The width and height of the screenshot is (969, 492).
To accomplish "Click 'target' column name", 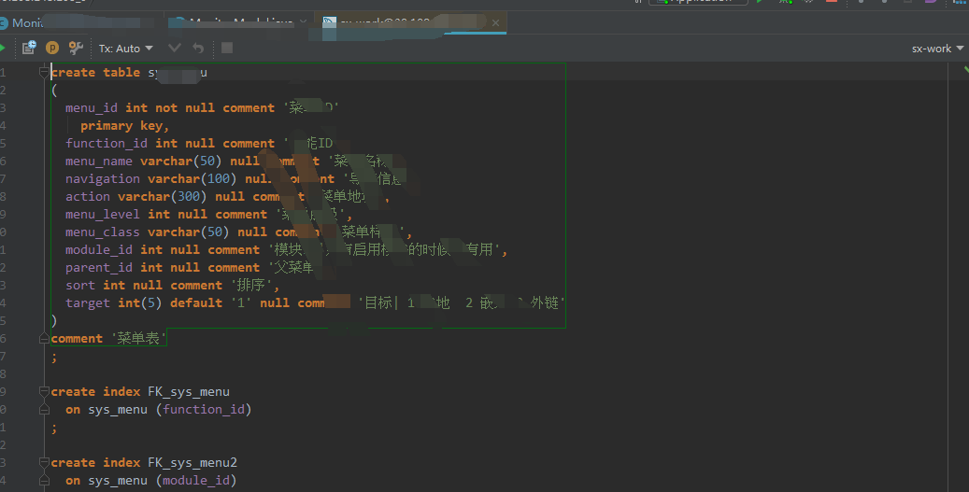I will click(88, 303).
